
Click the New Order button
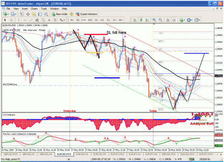pos(60,14)
